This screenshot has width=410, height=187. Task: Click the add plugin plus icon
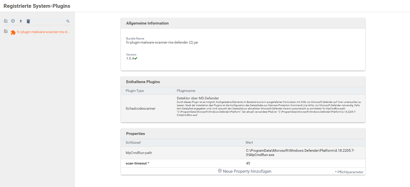pyautogui.click(x=13, y=21)
